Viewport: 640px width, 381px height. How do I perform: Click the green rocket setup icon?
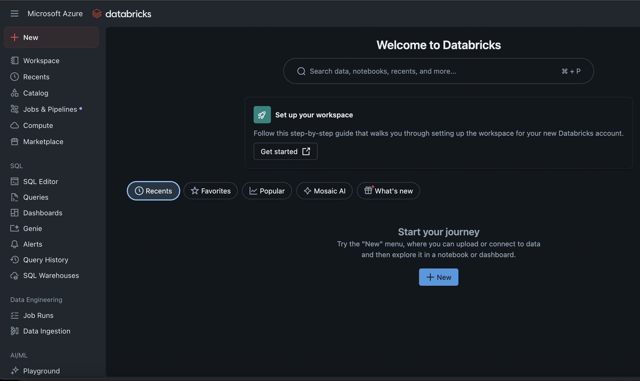(x=262, y=115)
